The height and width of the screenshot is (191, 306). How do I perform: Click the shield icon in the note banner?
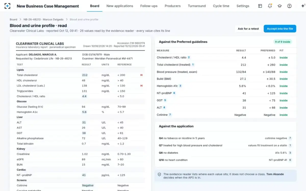(159, 174)
